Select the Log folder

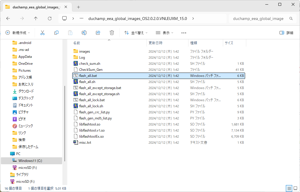pos(158,58)
